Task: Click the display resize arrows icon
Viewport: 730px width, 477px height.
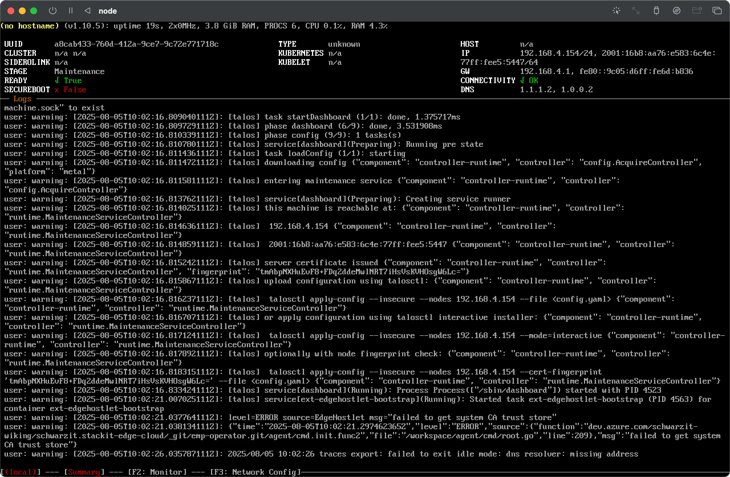Action: pyautogui.click(x=636, y=11)
